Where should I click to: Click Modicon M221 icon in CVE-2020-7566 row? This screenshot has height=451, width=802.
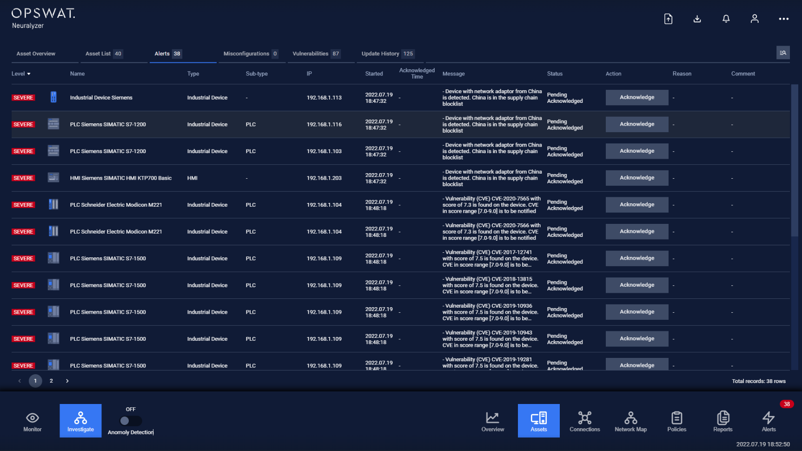[53, 231]
